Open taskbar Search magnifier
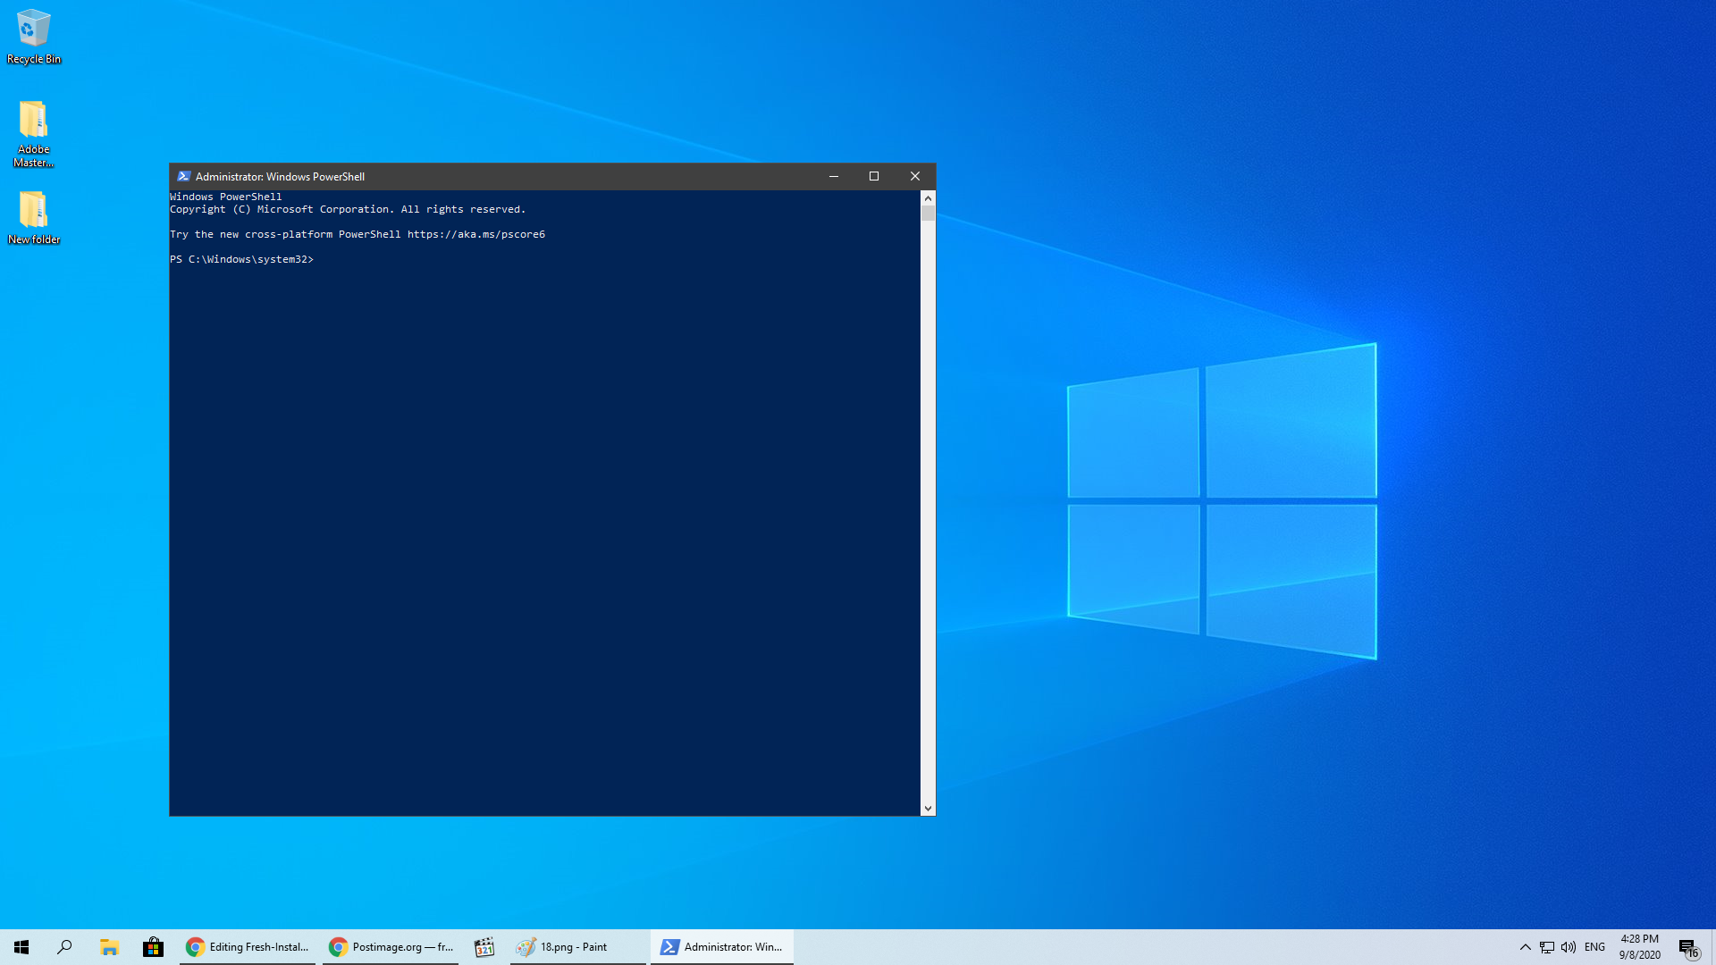The image size is (1716, 965). coord(64,947)
